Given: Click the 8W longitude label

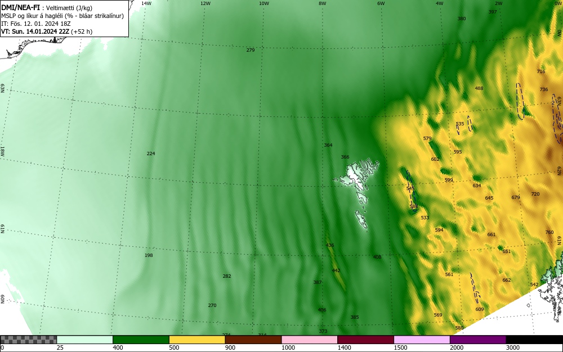Looking at the screenshot, I should coord(323,3).
